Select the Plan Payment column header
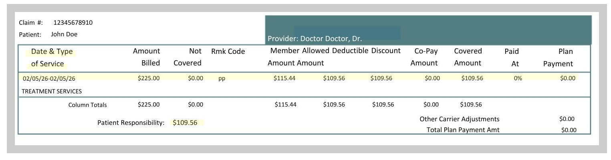Viewport: 611px width, 160px height. tap(558, 57)
